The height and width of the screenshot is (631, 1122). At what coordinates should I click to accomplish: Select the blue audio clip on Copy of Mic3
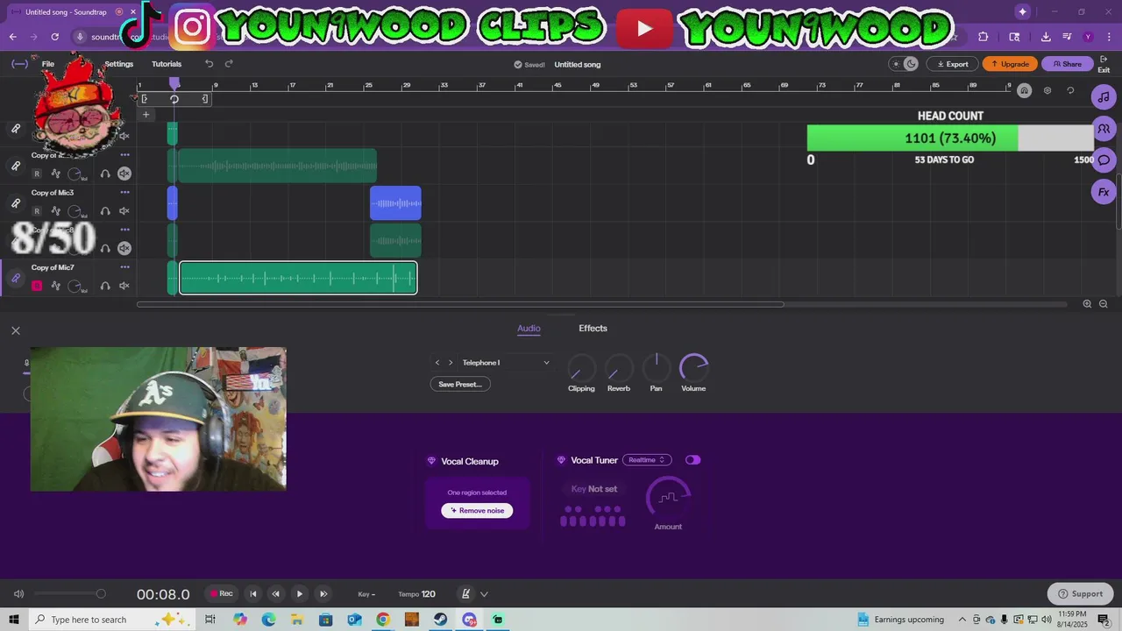[x=395, y=203]
